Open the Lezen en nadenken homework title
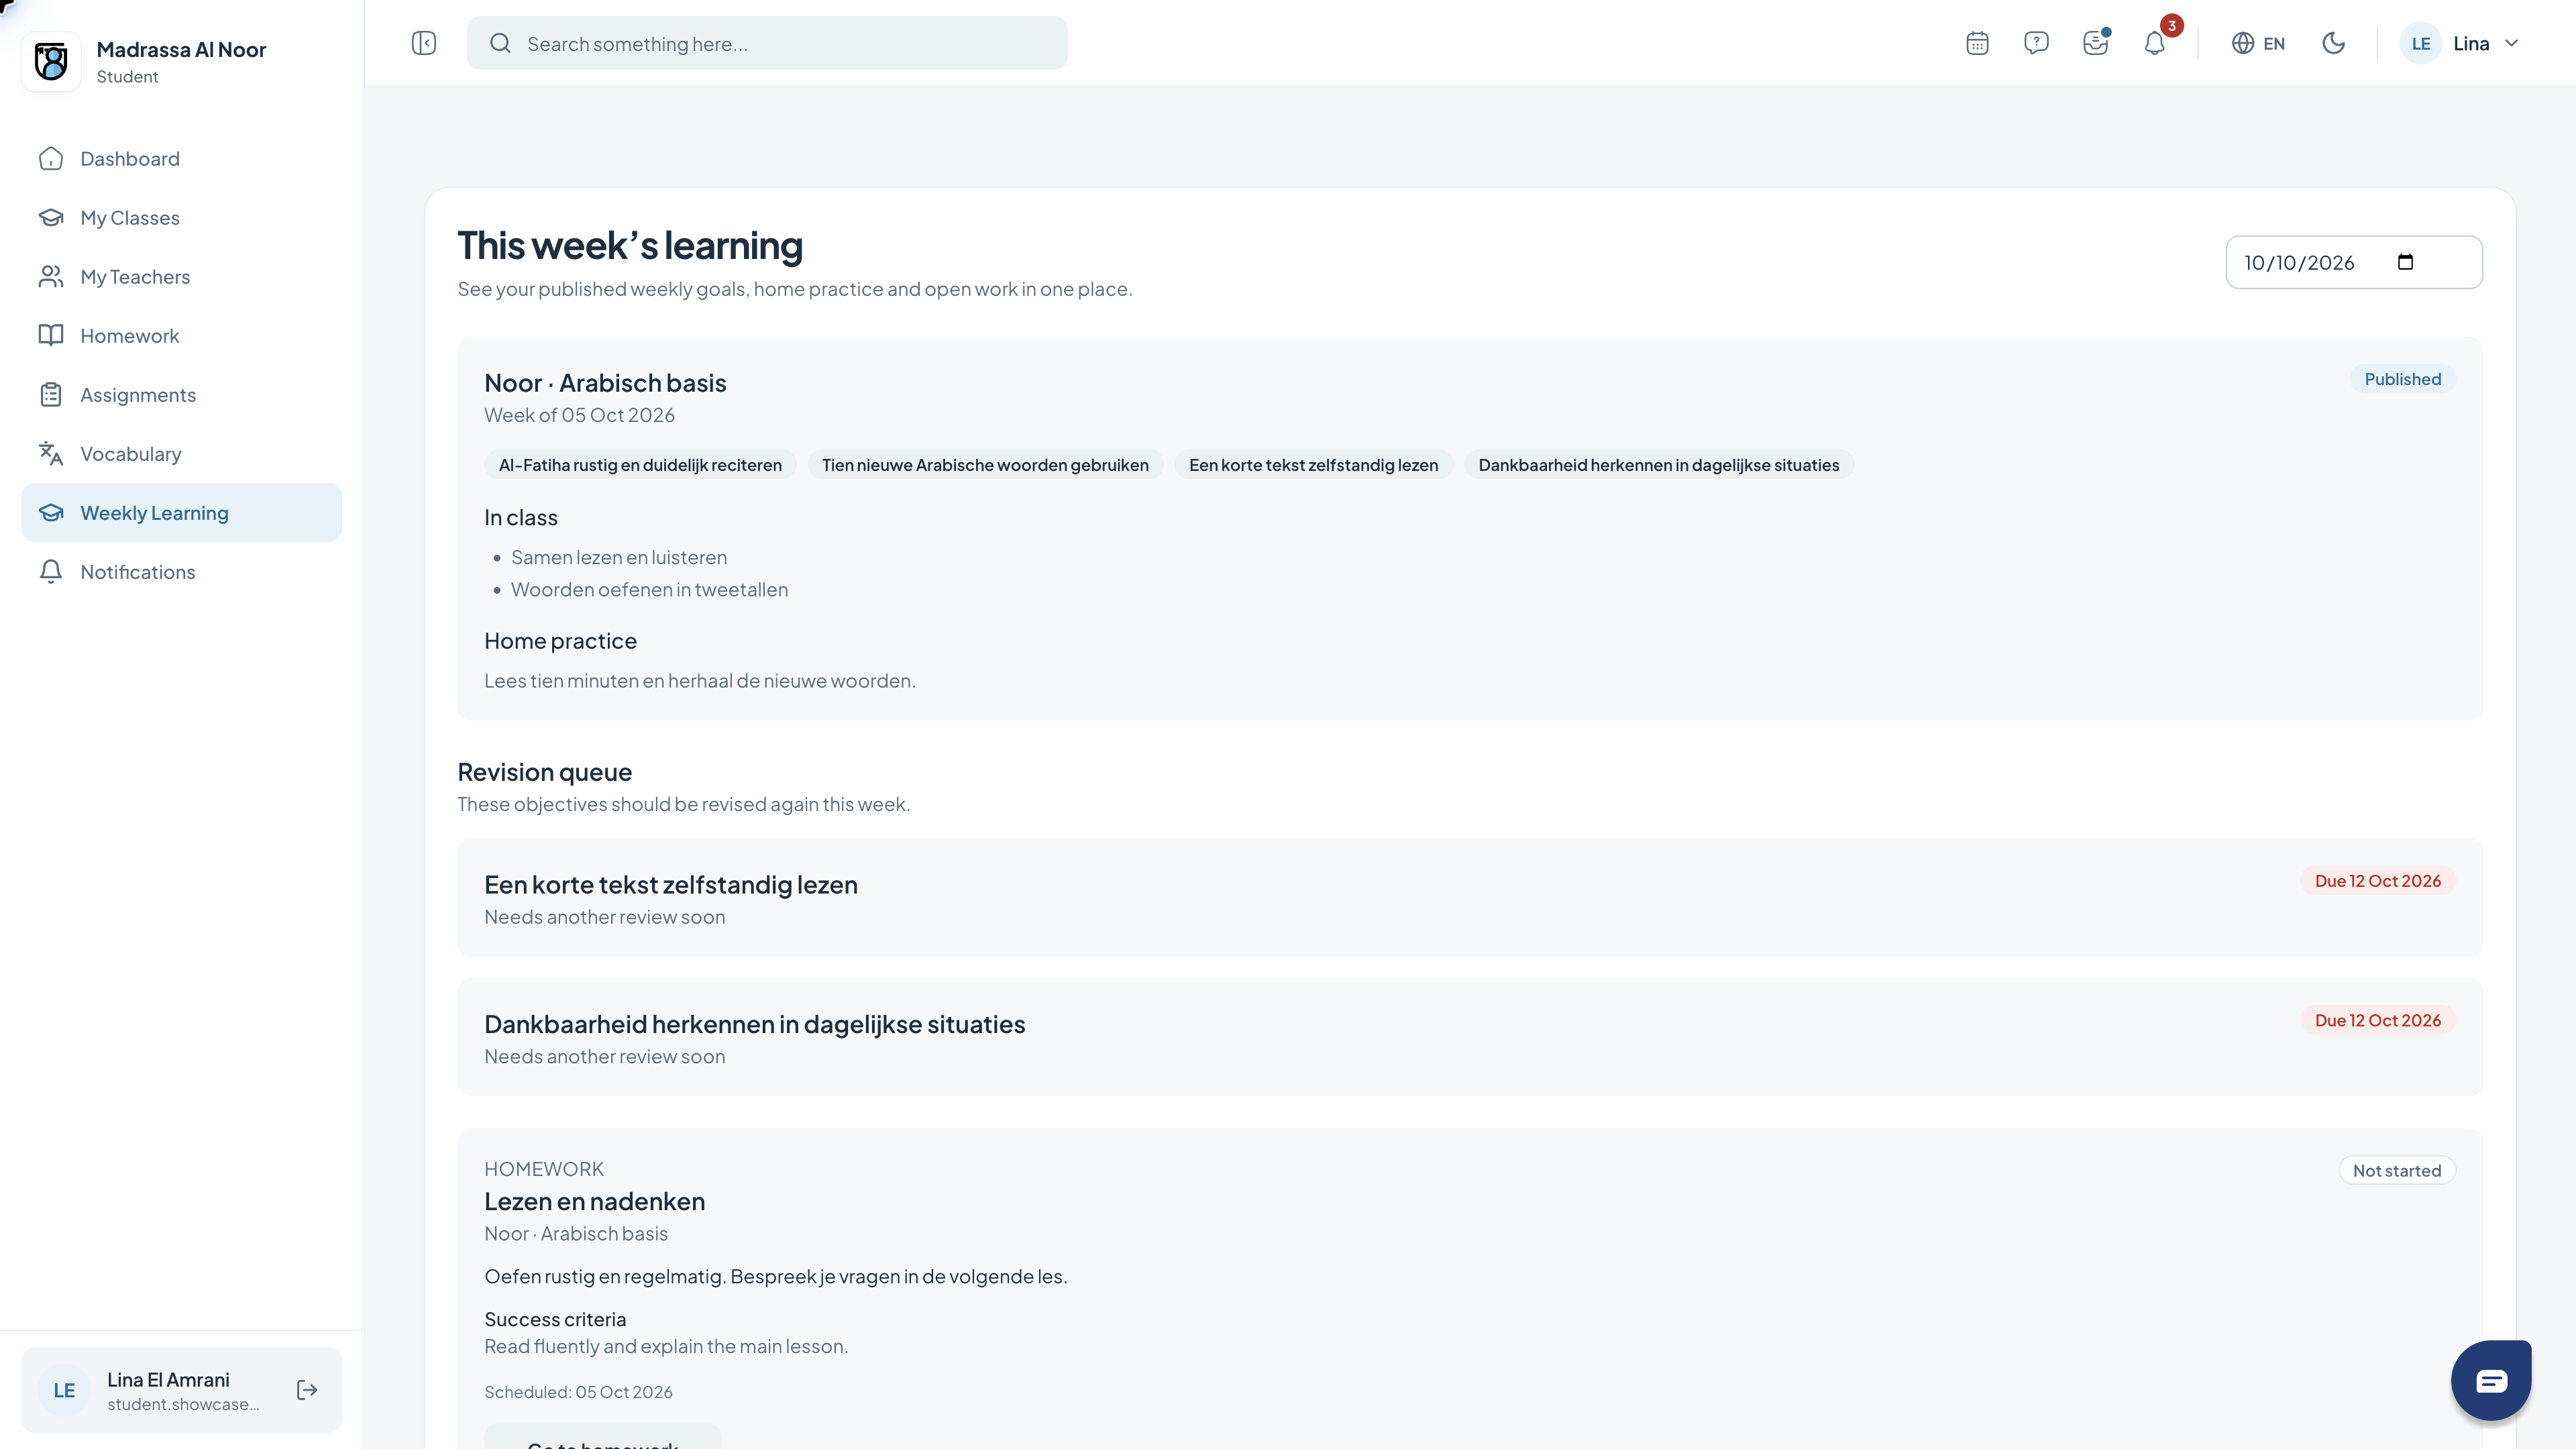This screenshot has width=2576, height=1449. [594, 1201]
